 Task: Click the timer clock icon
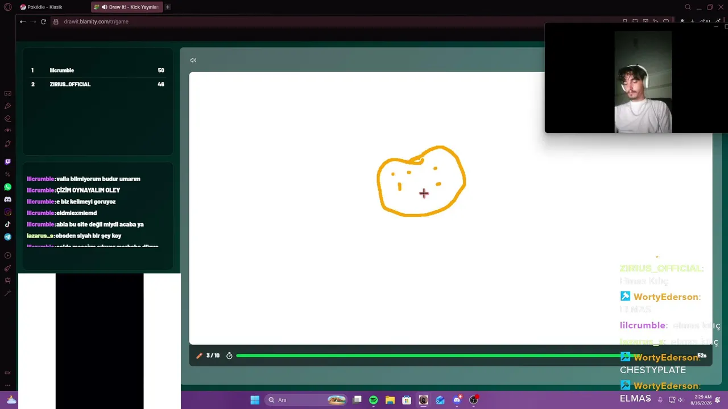tap(229, 356)
